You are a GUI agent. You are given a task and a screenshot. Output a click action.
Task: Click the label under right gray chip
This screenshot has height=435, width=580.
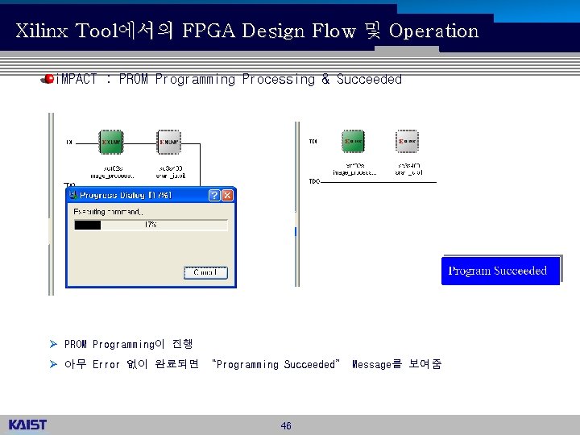(x=408, y=169)
